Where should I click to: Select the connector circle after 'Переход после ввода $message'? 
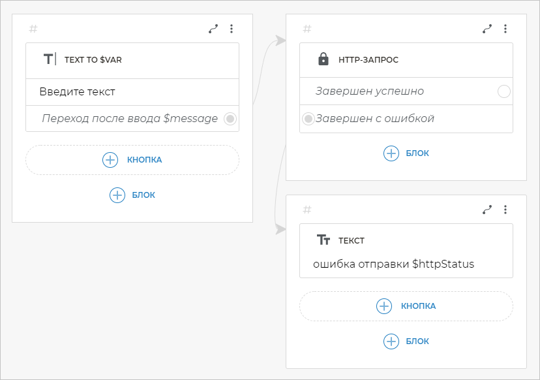pyautogui.click(x=230, y=119)
